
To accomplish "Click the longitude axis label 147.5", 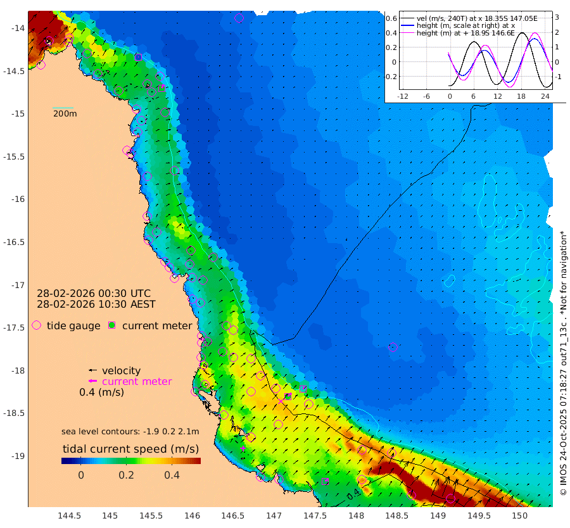I will (x=315, y=515).
